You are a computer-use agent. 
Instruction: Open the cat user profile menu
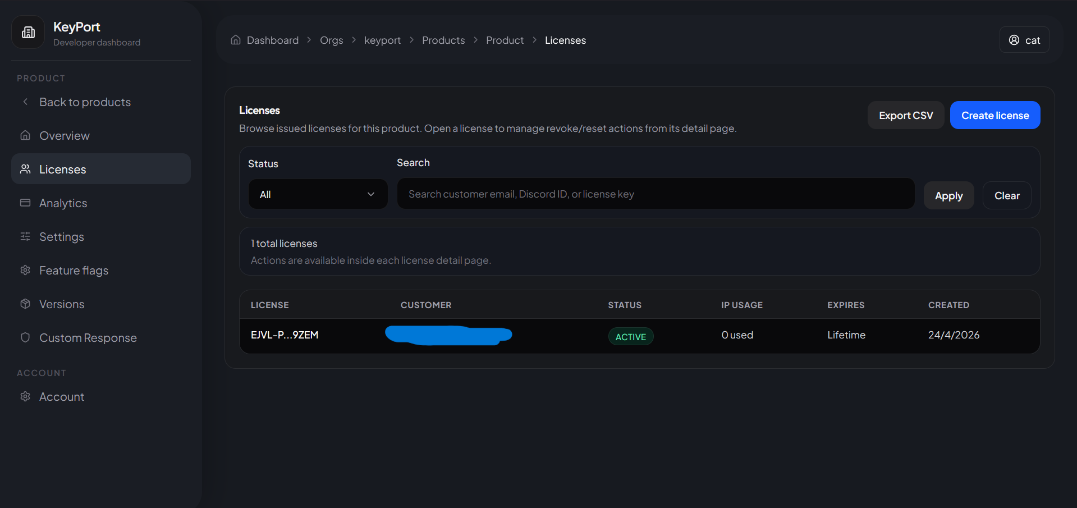(x=1024, y=40)
